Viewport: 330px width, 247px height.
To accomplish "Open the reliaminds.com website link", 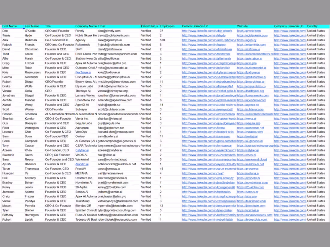I will (251, 45).
